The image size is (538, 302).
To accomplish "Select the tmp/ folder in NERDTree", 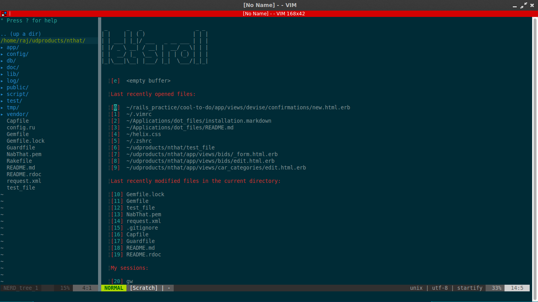I will click(x=13, y=108).
